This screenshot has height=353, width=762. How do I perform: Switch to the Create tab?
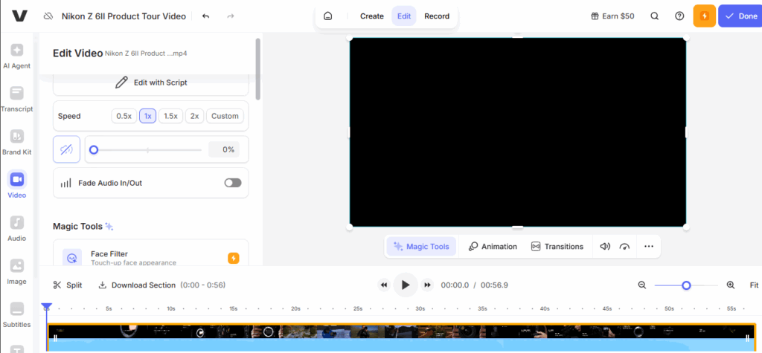coord(372,16)
